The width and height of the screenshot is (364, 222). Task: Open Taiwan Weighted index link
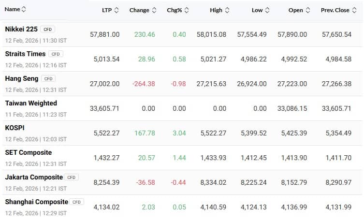[31, 104]
